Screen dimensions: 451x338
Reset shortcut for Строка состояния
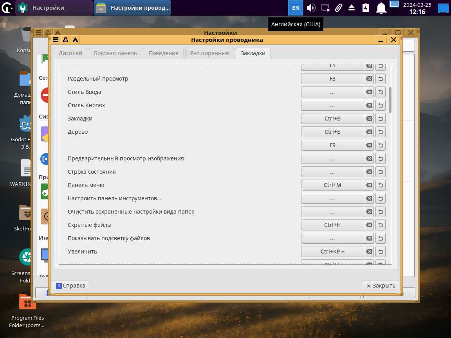point(381,172)
